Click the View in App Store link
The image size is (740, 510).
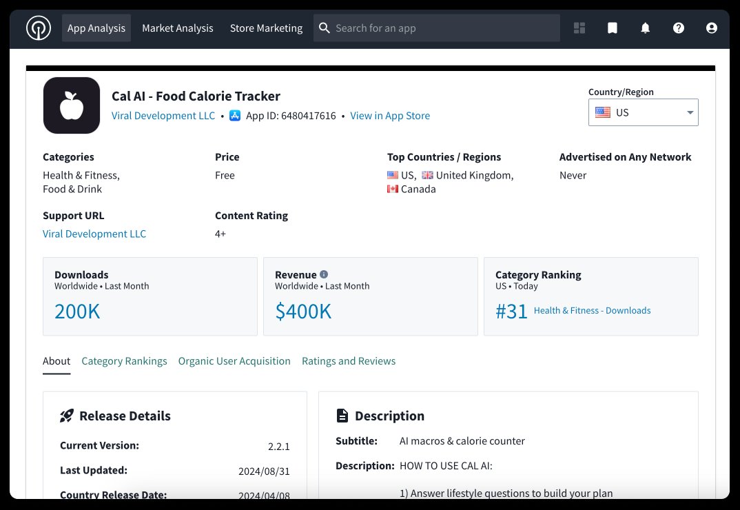[390, 116]
